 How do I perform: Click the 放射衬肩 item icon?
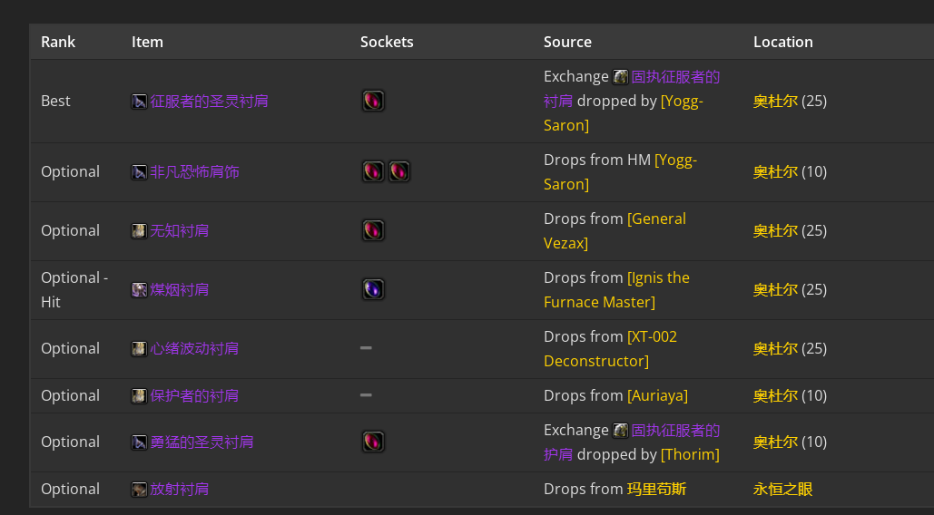tap(139, 490)
